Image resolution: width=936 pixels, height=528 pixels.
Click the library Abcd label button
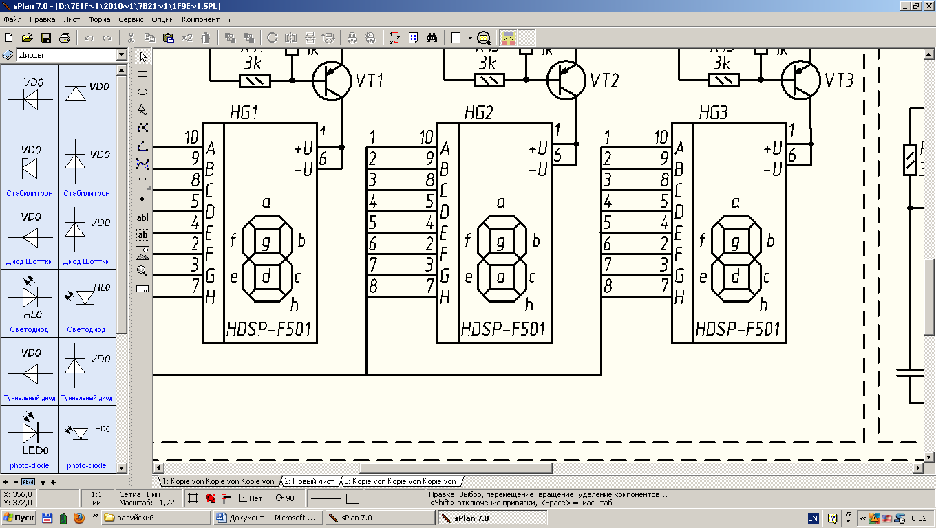[28, 482]
